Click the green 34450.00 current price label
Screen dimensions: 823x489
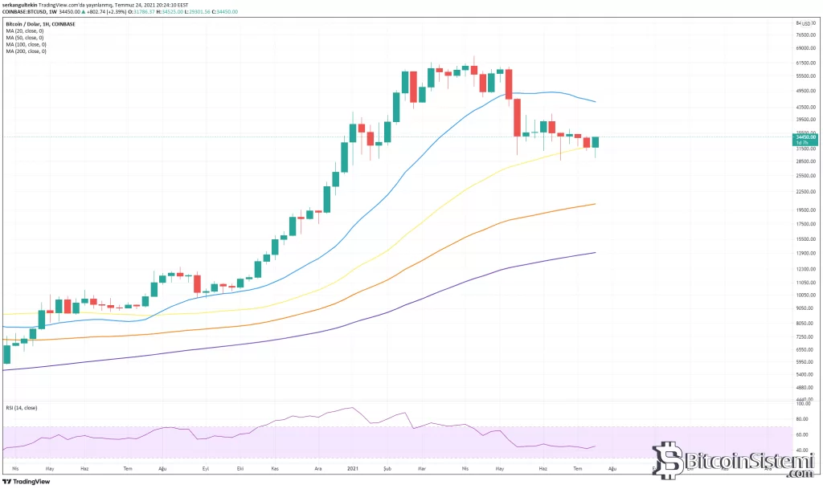point(796,137)
